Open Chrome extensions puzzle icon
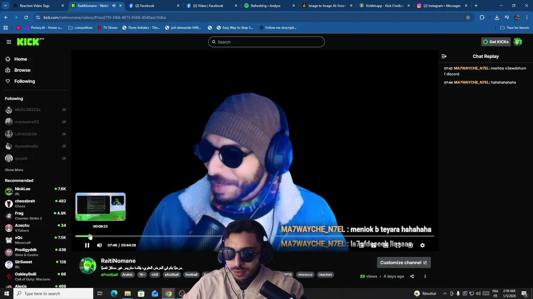Viewport: 533px width, 299px height. point(482,17)
